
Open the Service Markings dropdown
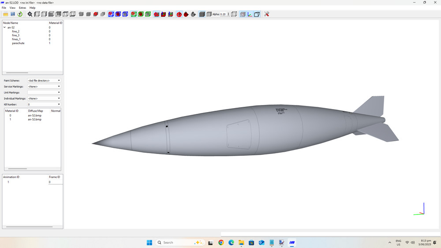tap(44, 86)
